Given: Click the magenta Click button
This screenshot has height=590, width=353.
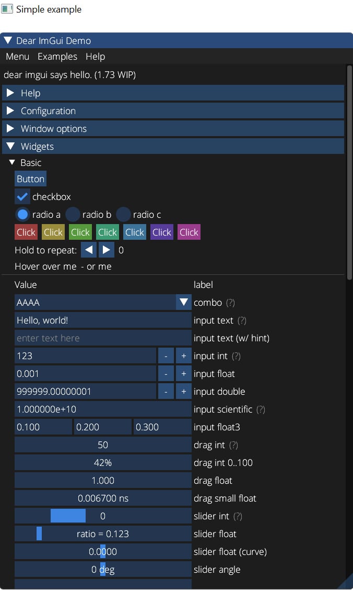Looking at the screenshot, I should (189, 232).
